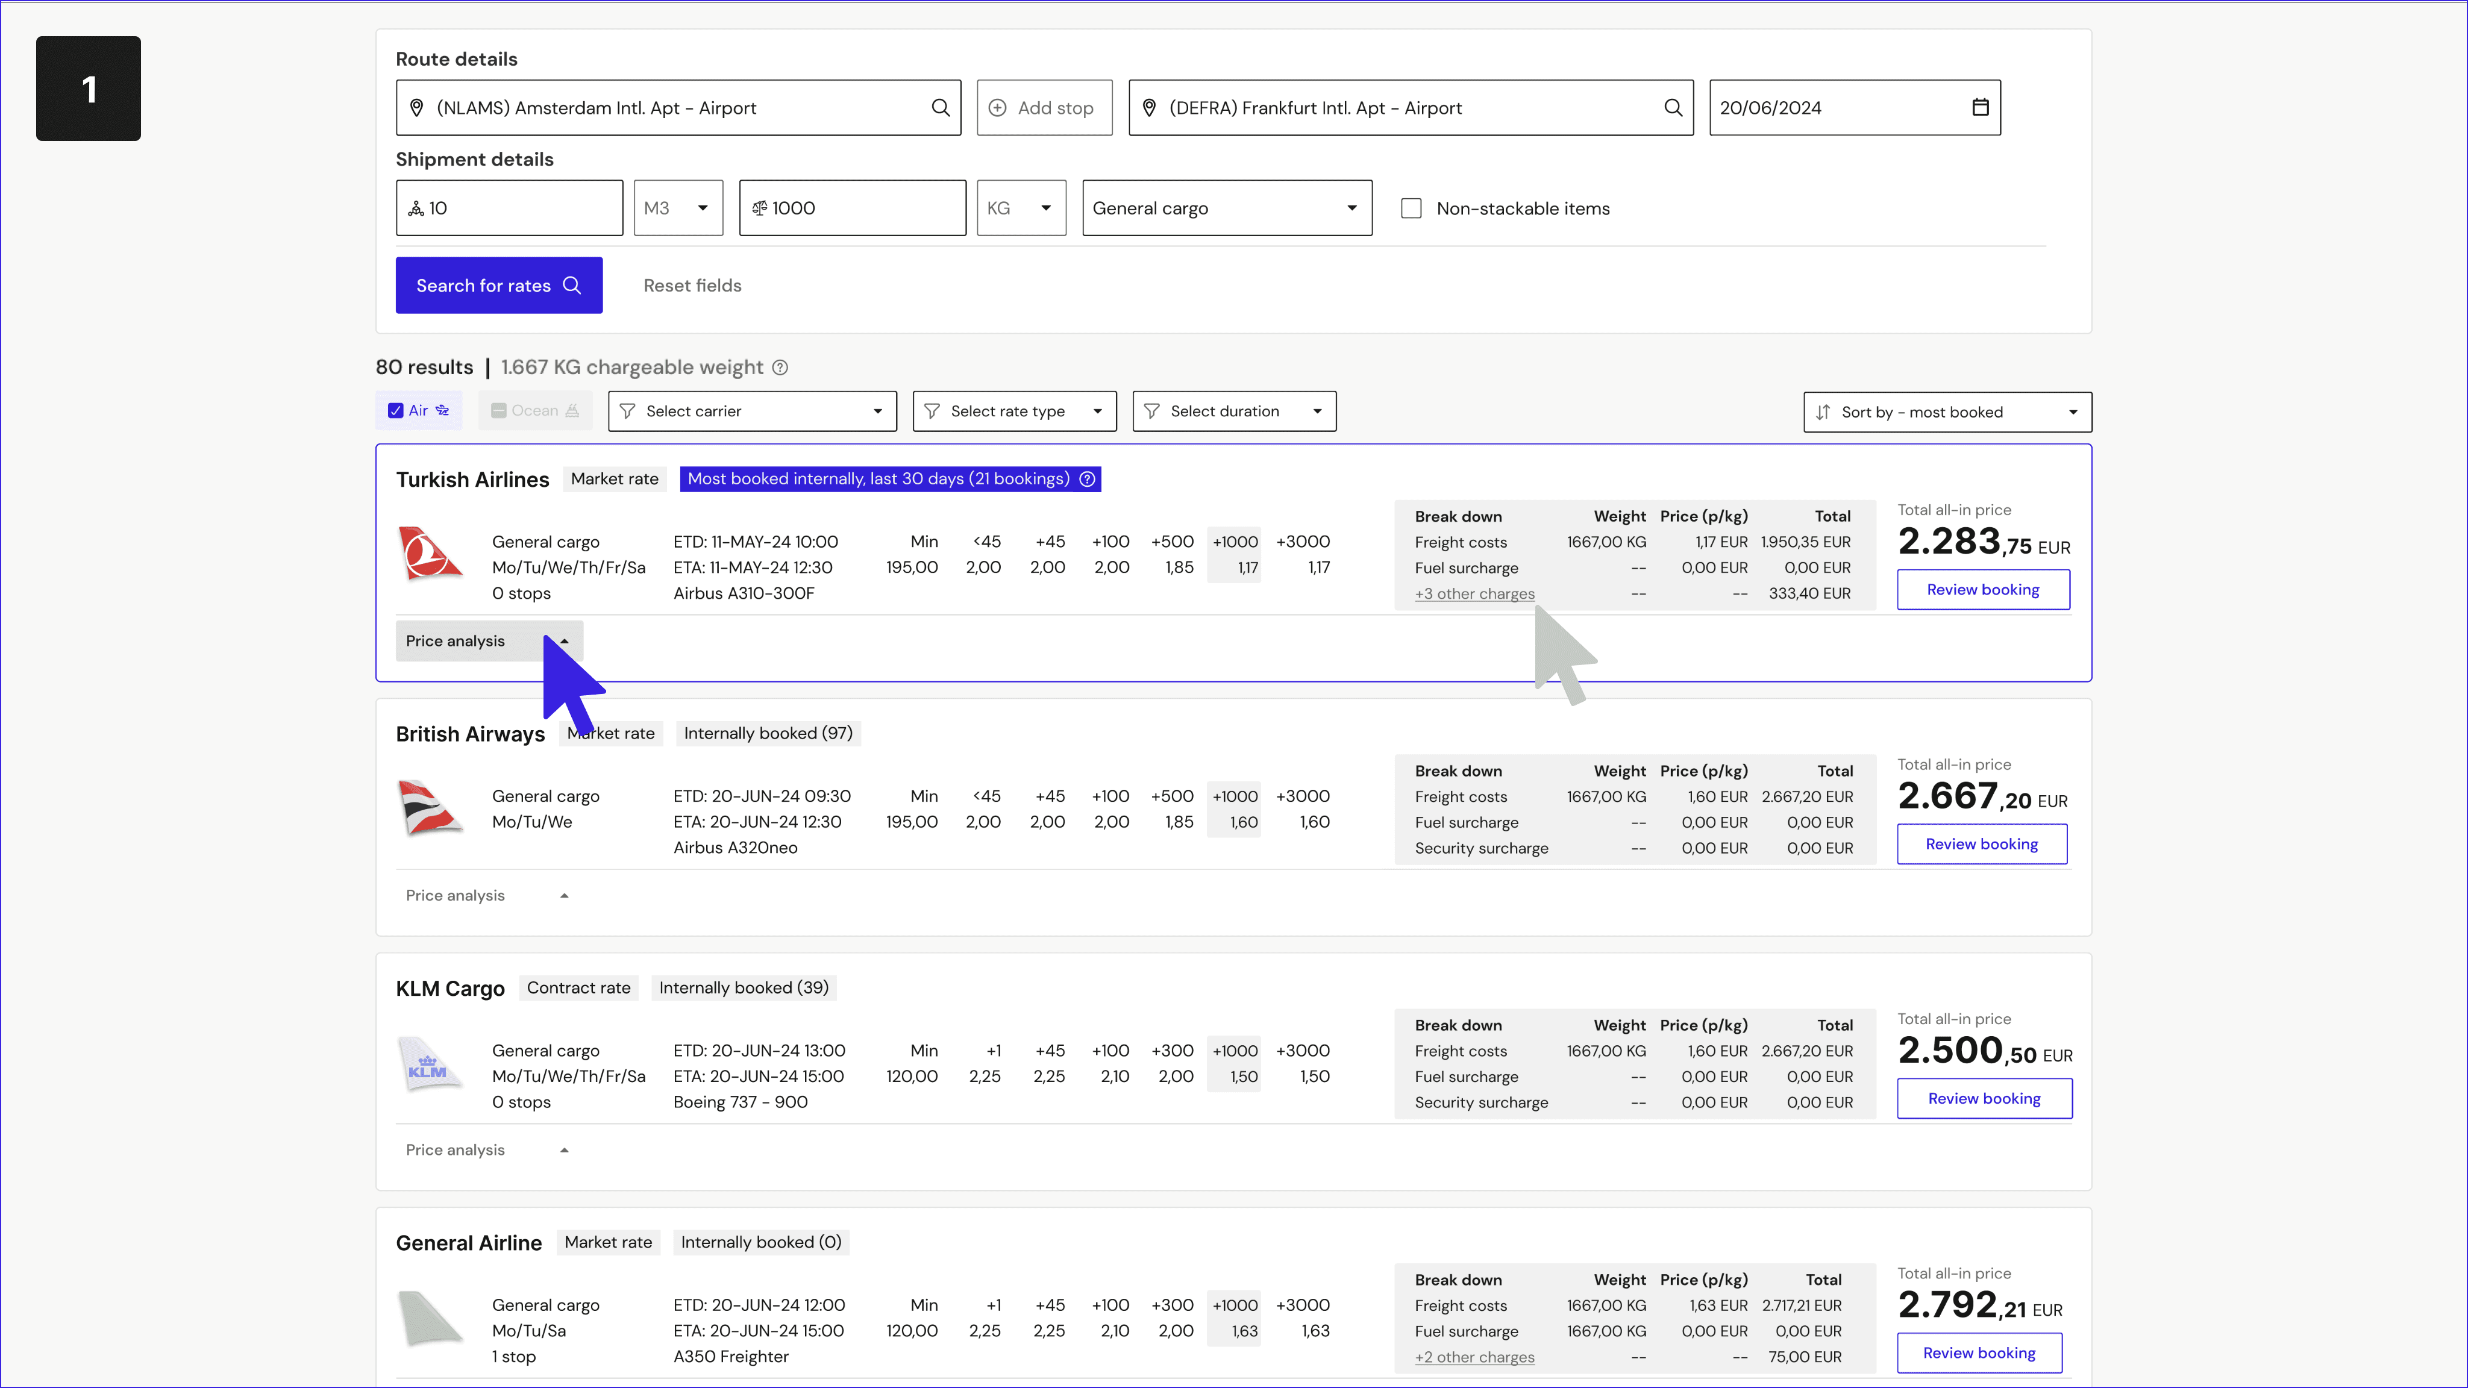Click the Add stop plus icon
Viewport: 2468px width, 1388px height.
[997, 108]
